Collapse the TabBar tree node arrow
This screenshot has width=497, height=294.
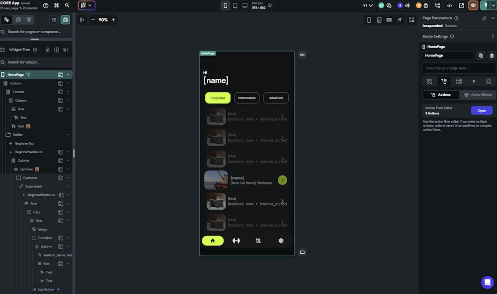[68, 135]
